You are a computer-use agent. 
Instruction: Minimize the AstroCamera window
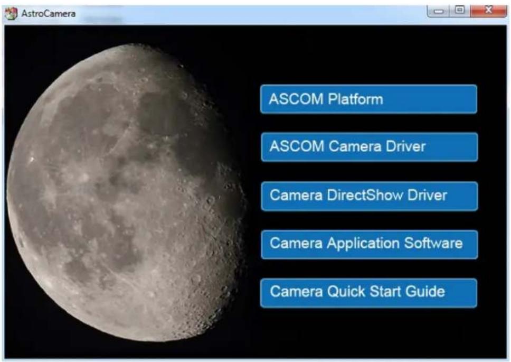click(x=439, y=11)
